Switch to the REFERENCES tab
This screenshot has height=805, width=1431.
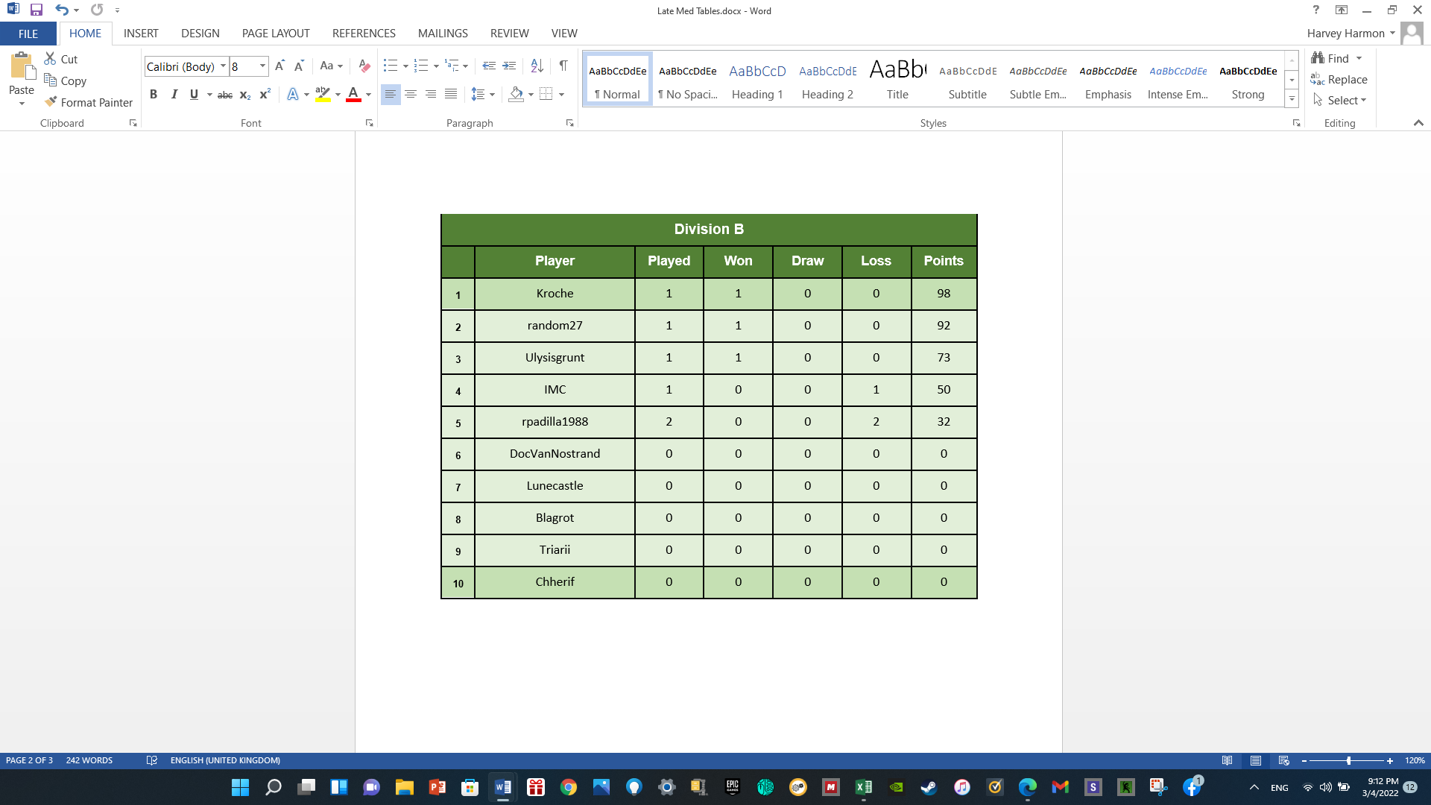pos(364,34)
